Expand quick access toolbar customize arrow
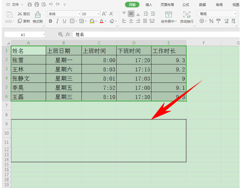 coord(64,5)
